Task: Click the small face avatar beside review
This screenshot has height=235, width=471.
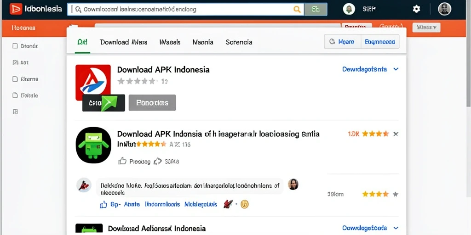Action: click(x=293, y=185)
